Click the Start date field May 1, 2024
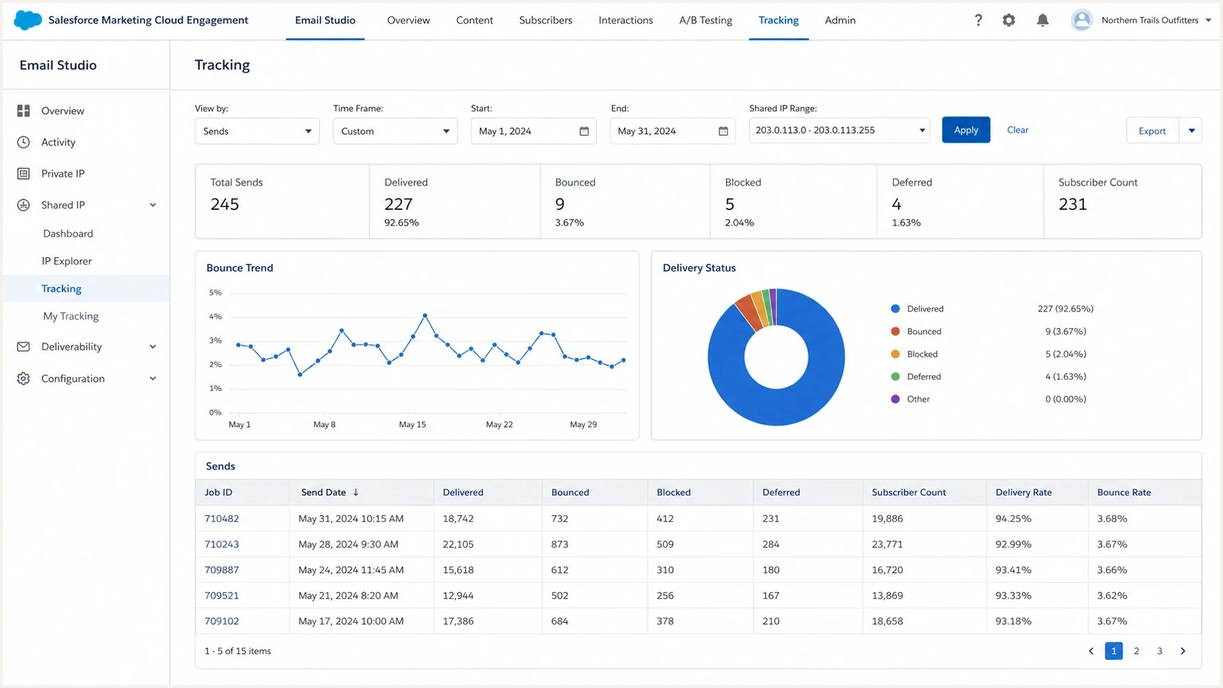 pos(533,131)
